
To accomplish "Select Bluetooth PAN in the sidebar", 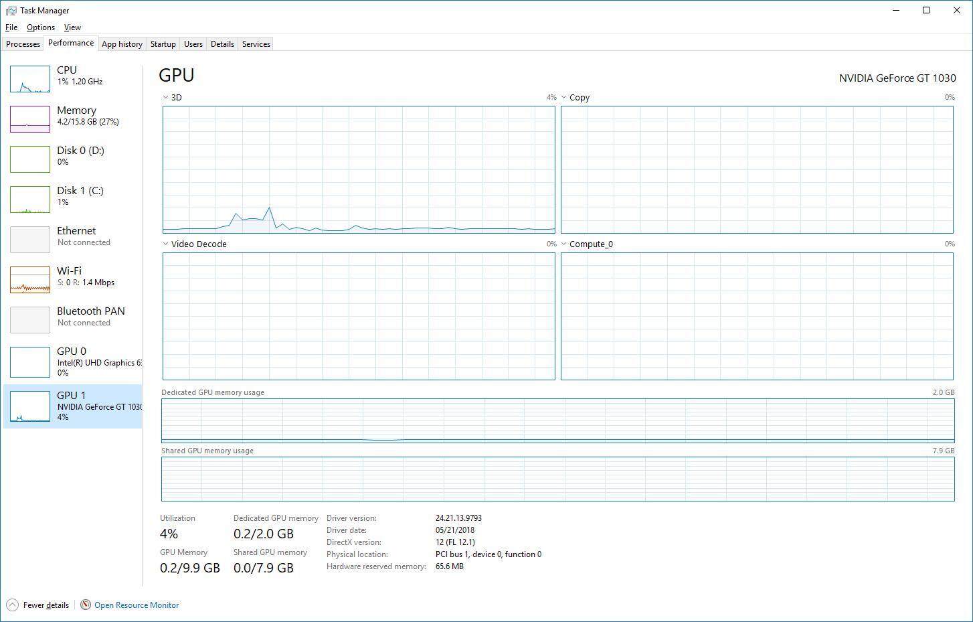I will tap(90, 316).
